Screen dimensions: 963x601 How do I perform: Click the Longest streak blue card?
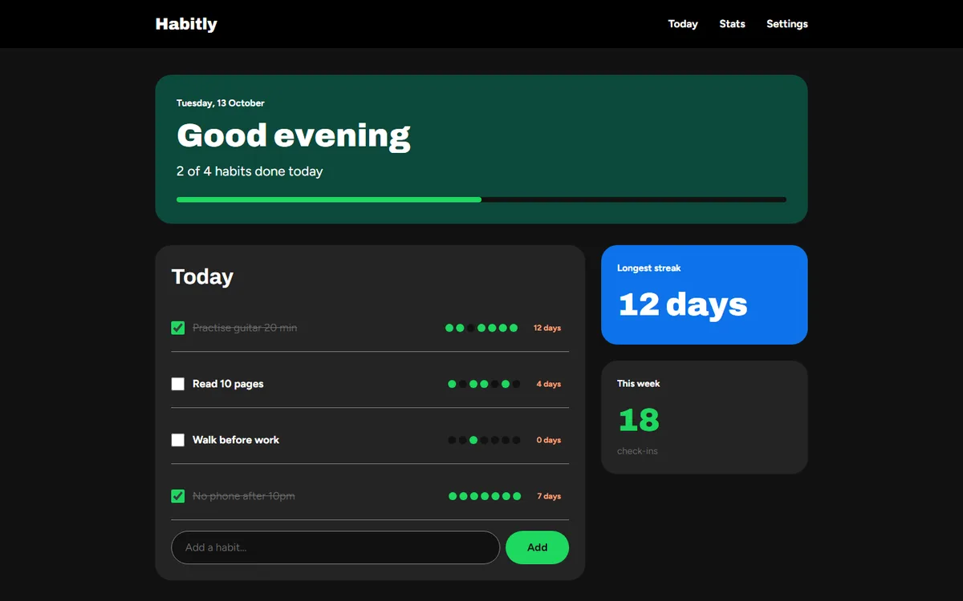point(704,295)
